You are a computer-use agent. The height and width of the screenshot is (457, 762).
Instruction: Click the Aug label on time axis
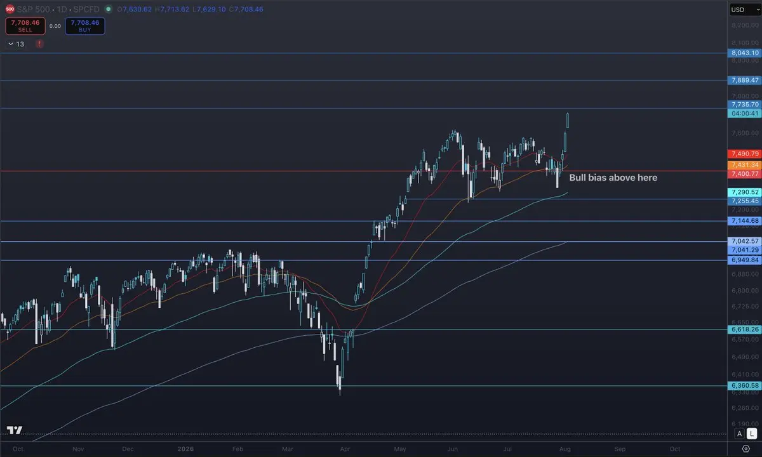[x=566, y=448]
